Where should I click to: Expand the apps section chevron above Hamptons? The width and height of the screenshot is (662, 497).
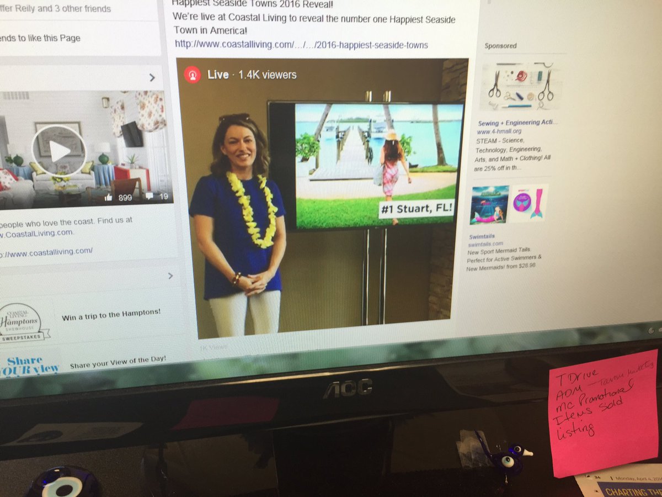click(170, 275)
